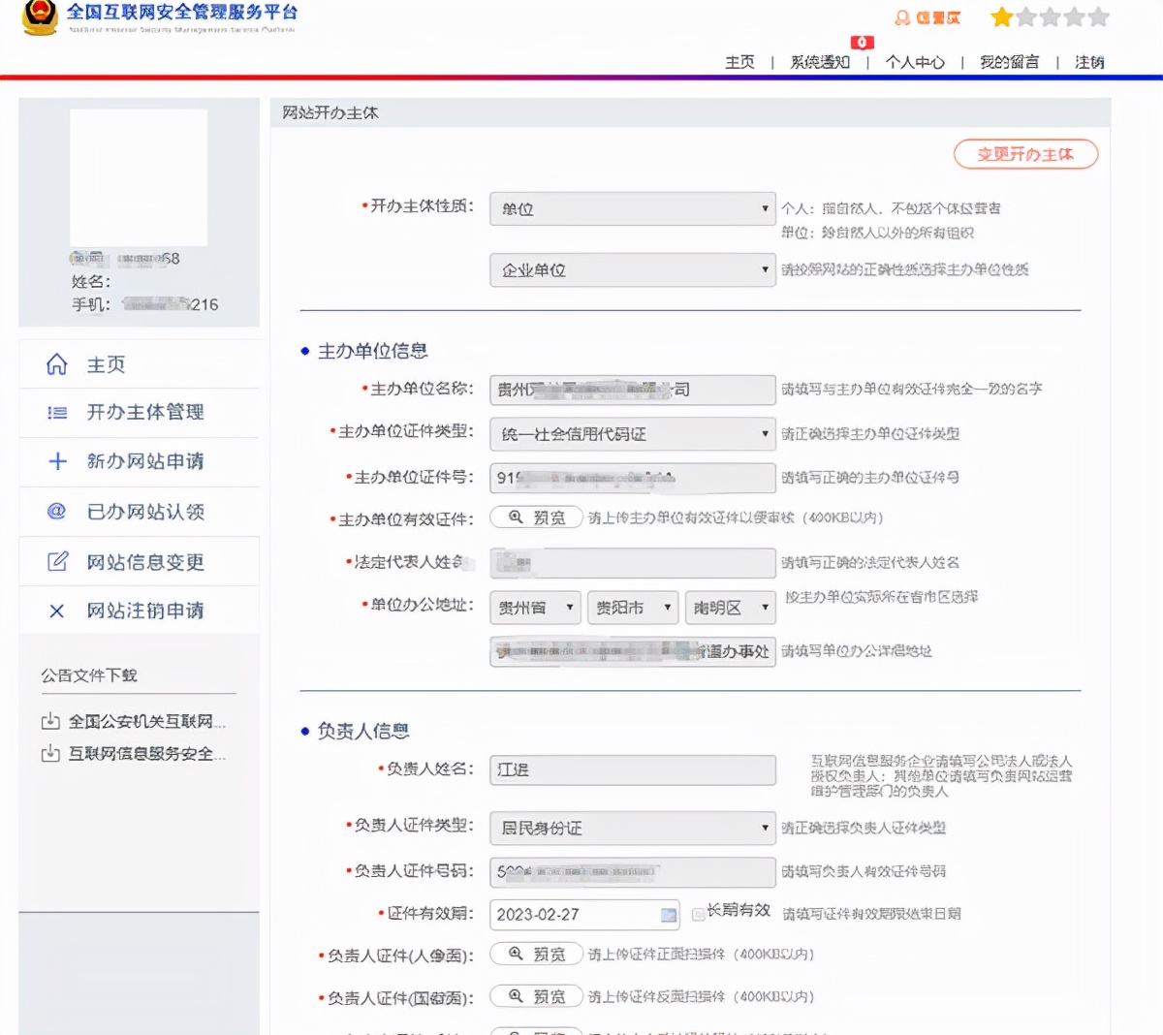Open 网站信息变更 via its edit icon
Viewport: 1163px width, 1035px height.
point(55,560)
